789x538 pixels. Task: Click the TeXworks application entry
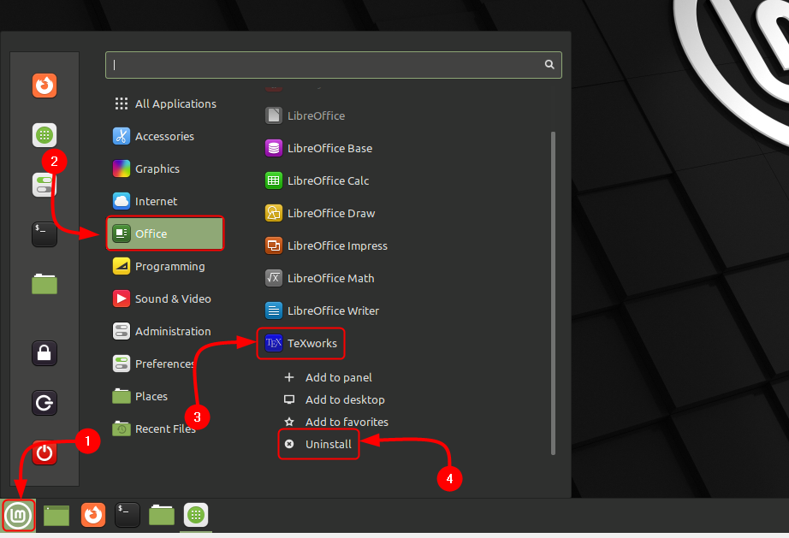point(301,344)
